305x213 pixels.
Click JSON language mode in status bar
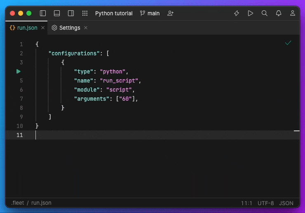coord(286,203)
